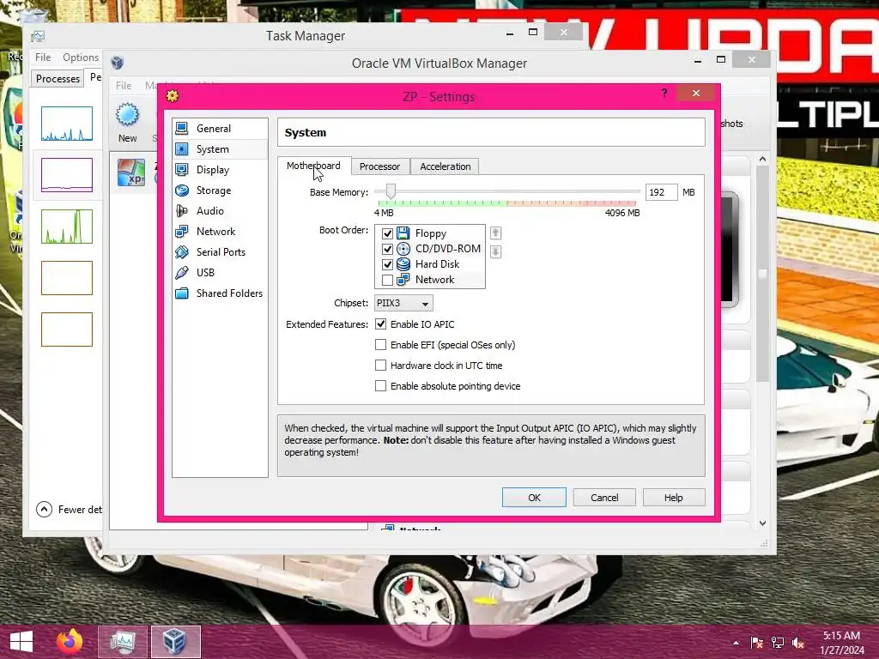Switch to the Processor tab
Viewport: 879px width, 659px height.
[379, 166]
